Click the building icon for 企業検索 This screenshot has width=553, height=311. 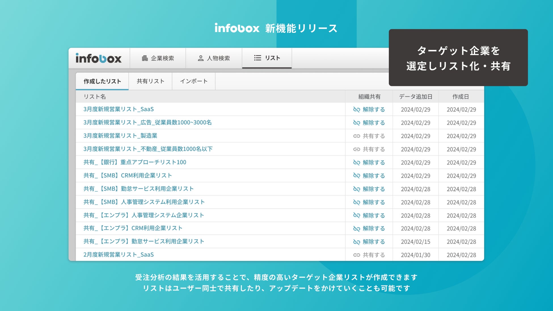click(x=145, y=58)
